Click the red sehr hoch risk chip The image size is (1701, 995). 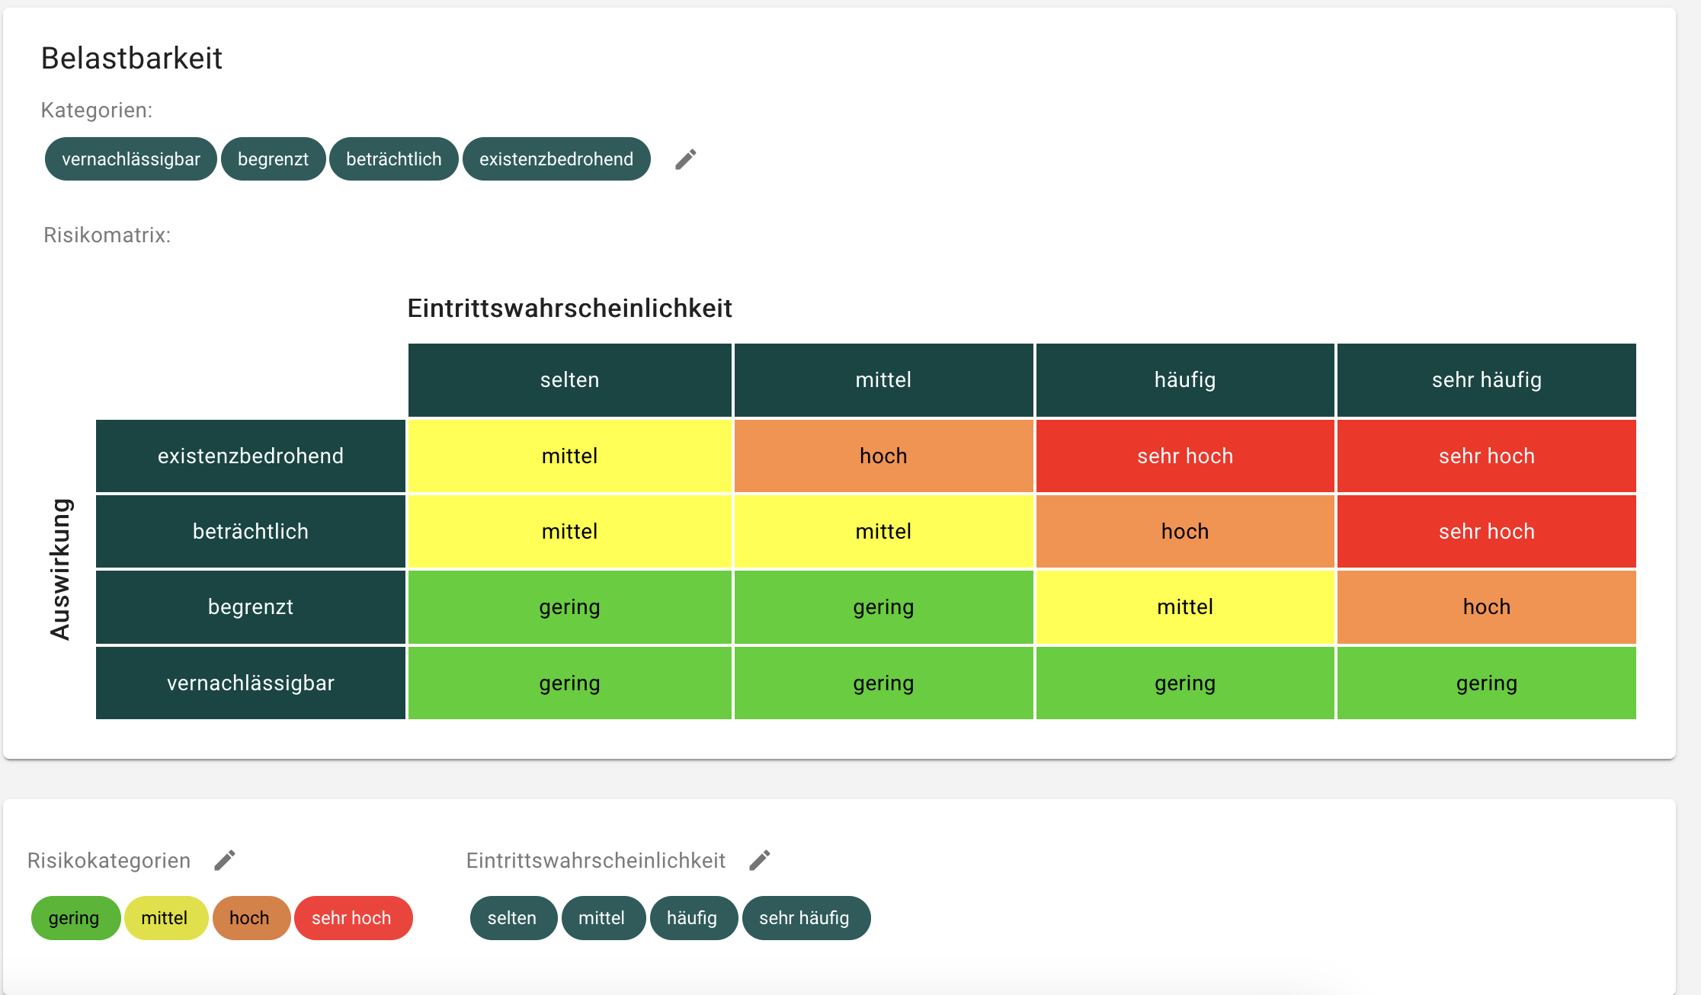point(351,918)
